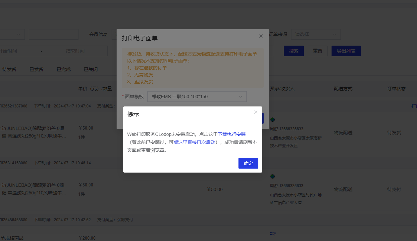The width and height of the screenshot is (417, 241).
Task: Close the 提示 dialog with X icon
Action: 256,112
